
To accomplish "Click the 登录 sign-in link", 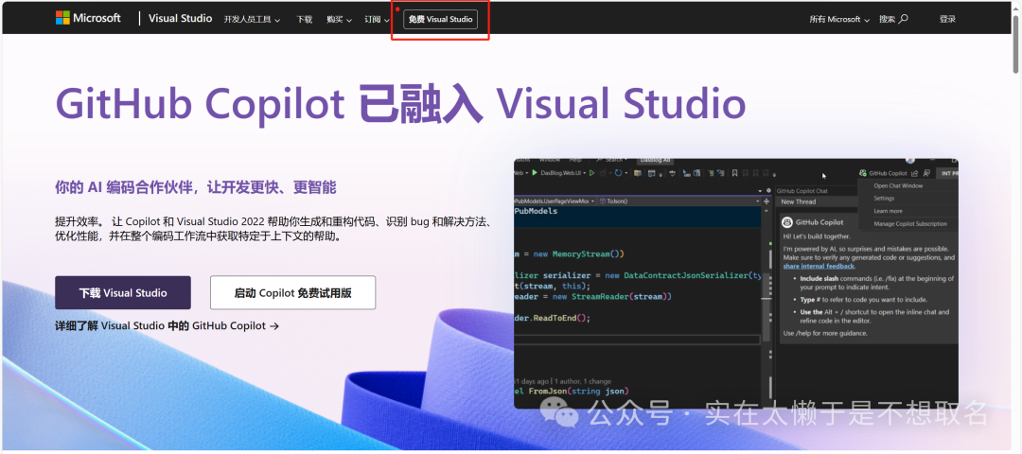I will 947,20.
